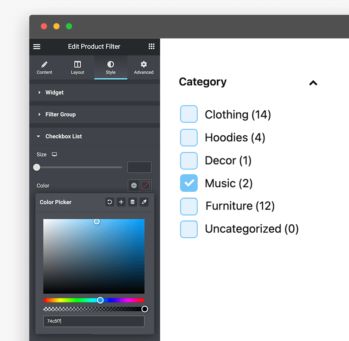
Task: Open the color swatches stack icon
Action: coord(133,202)
